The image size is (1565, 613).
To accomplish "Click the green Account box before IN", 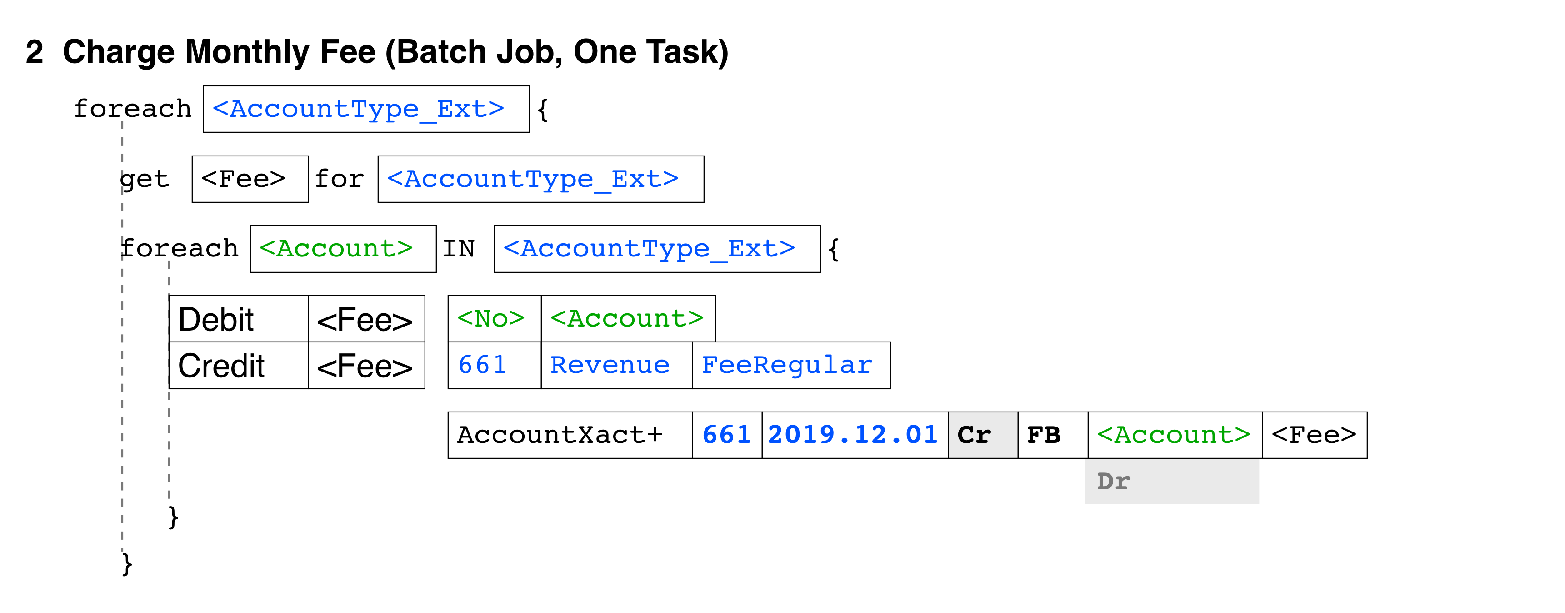I will coord(343,249).
